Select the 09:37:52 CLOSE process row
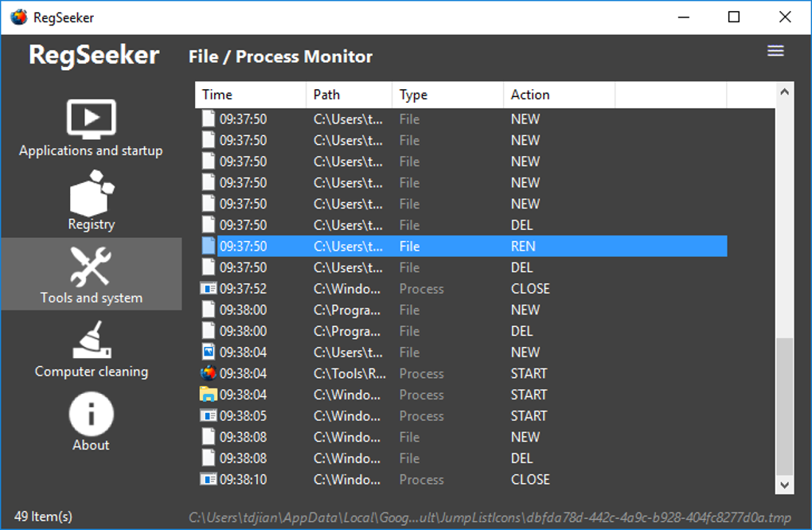The width and height of the screenshot is (812, 530). tap(463, 289)
